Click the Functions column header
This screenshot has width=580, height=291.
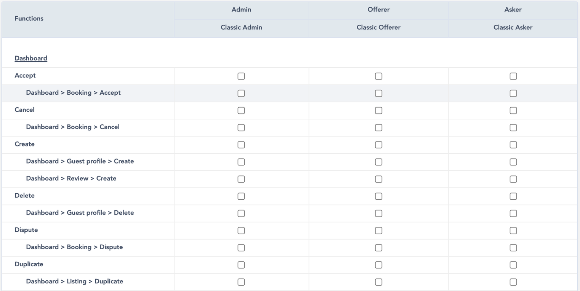[29, 18]
